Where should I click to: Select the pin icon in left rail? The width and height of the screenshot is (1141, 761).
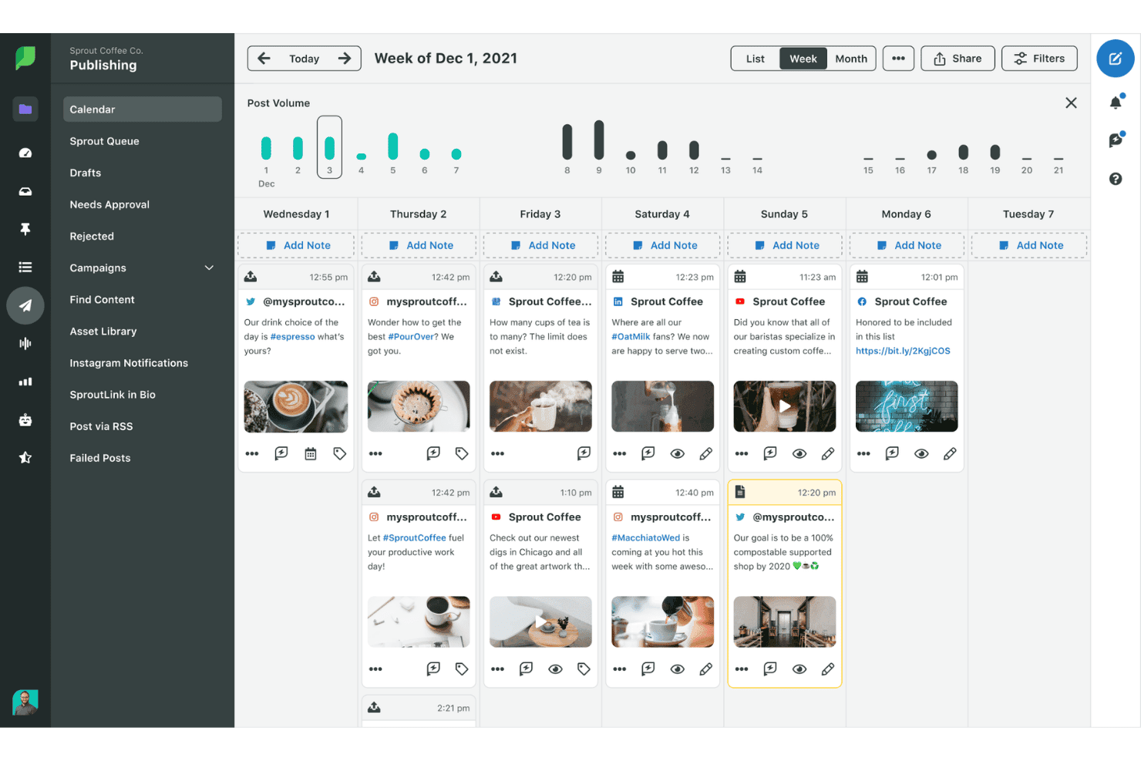click(25, 229)
